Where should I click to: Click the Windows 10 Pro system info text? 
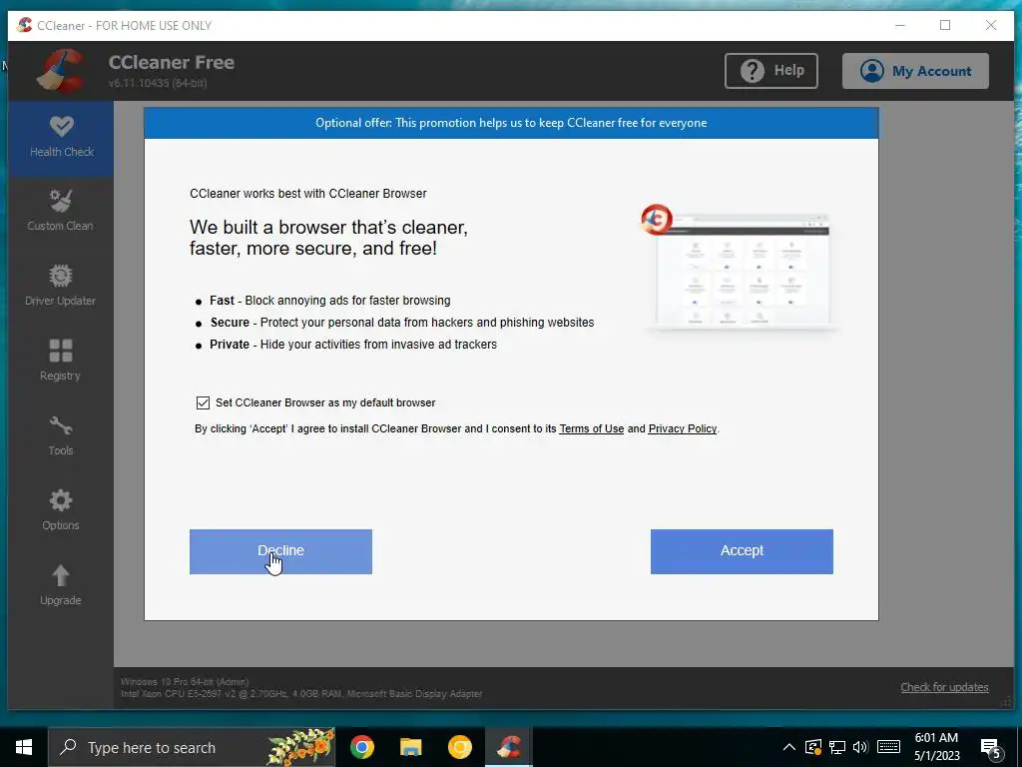[x=185, y=681]
